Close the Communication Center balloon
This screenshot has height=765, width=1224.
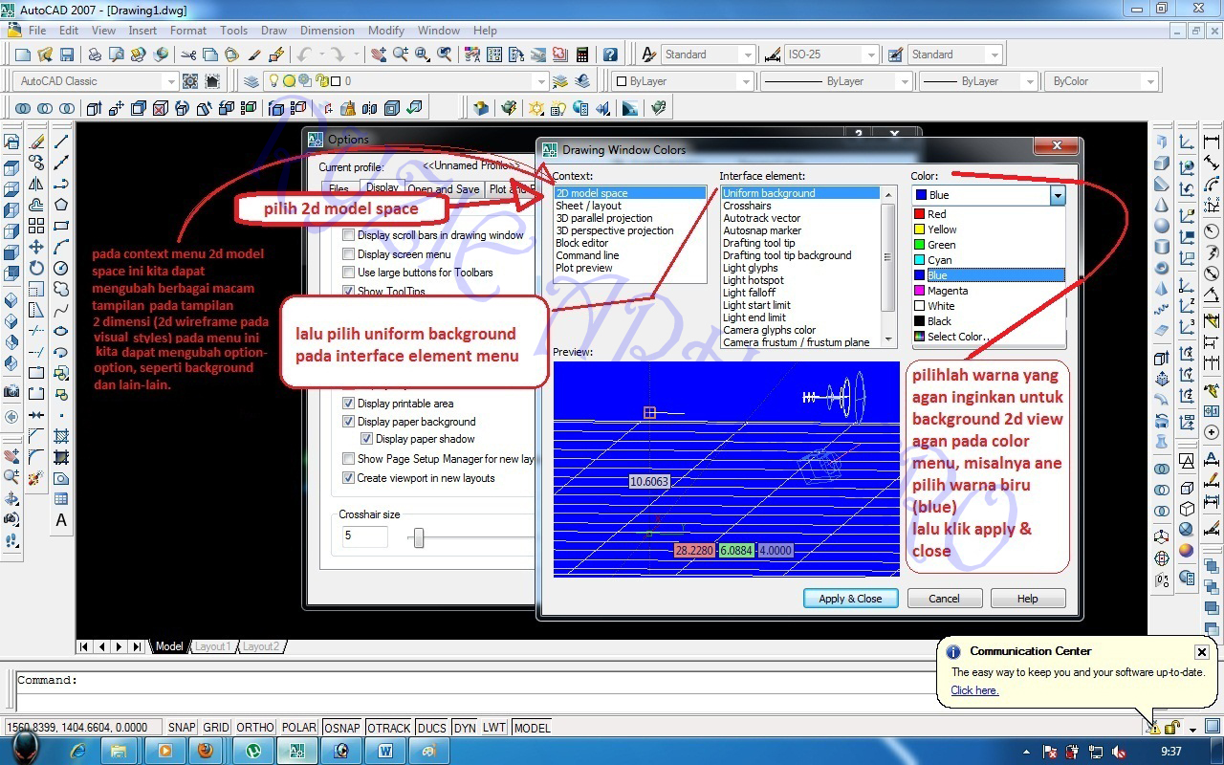point(1202,652)
